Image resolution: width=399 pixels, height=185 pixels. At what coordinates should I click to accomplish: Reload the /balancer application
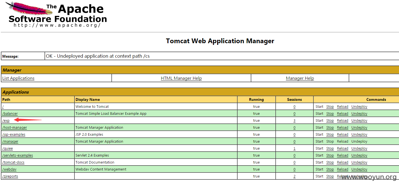point(342,114)
